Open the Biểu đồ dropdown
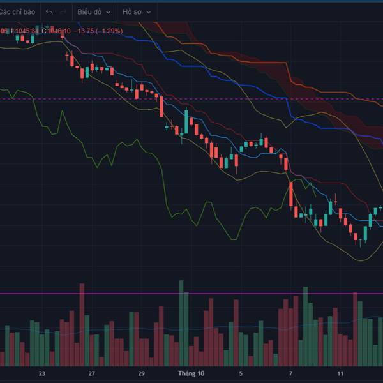Screen dimensions: 383x383 tap(94, 11)
